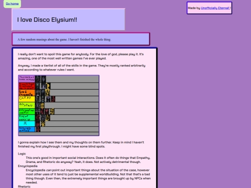Click the 'Logic' skill term

(x=22, y=154)
